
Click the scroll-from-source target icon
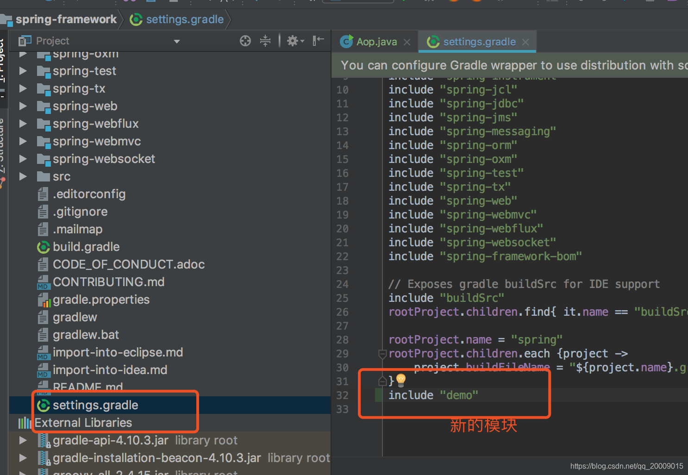pos(245,41)
